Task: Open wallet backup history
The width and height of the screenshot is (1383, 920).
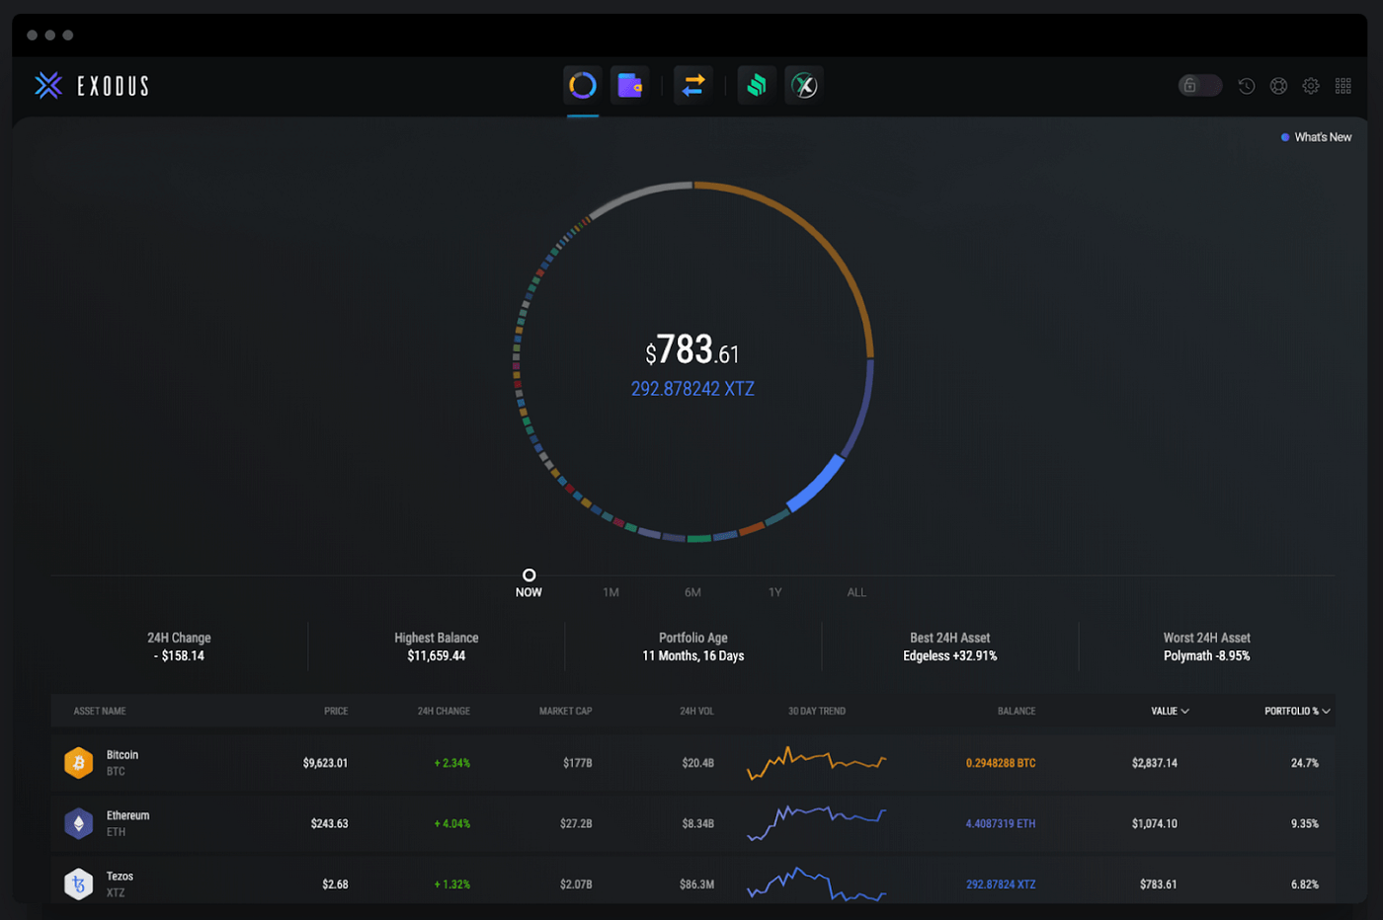Action: click(x=1246, y=85)
